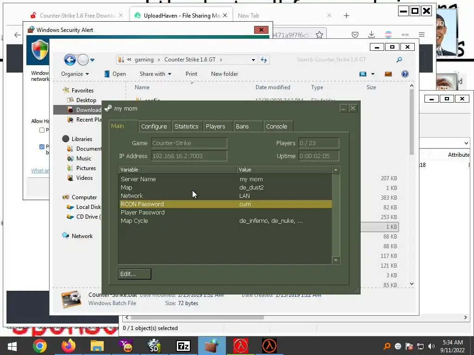Image resolution: width=474 pixels, height=355 pixels.
Task: Select the RCON Password row
Action: pyautogui.click(x=225, y=204)
